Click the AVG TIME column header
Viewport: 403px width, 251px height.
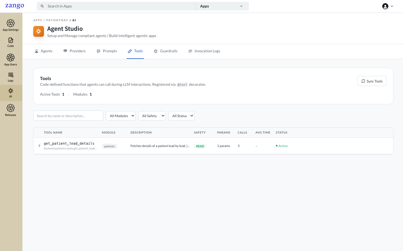point(263,132)
